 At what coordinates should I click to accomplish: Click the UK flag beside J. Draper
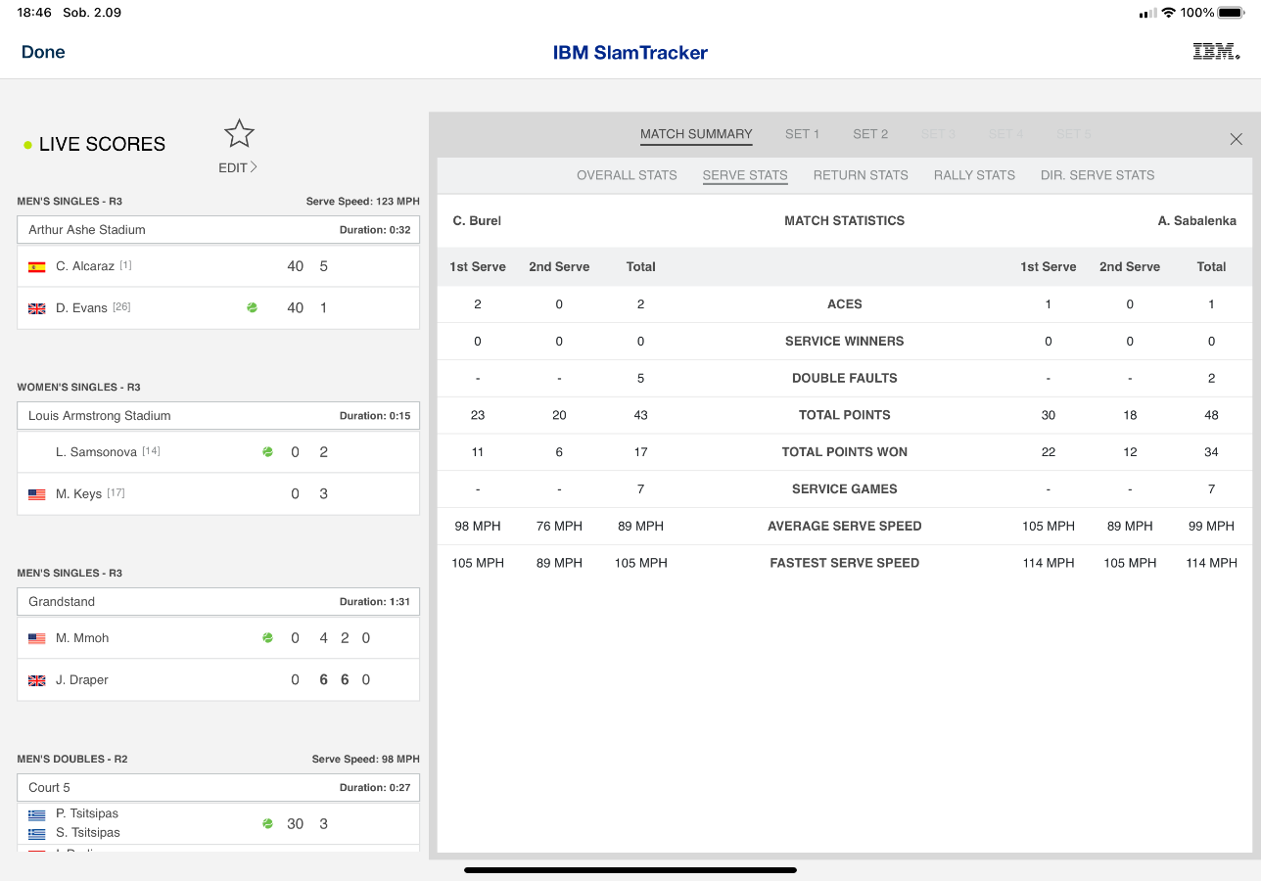point(37,680)
